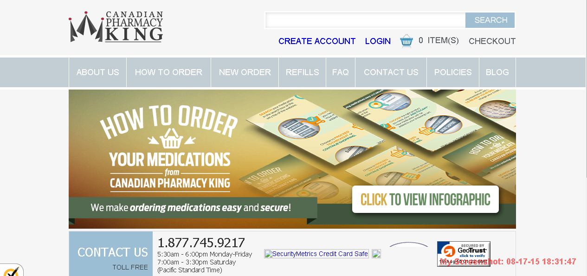Screen dimensions: 587x276
Task: Go to CHECKOUT
Action: pyautogui.click(x=492, y=41)
